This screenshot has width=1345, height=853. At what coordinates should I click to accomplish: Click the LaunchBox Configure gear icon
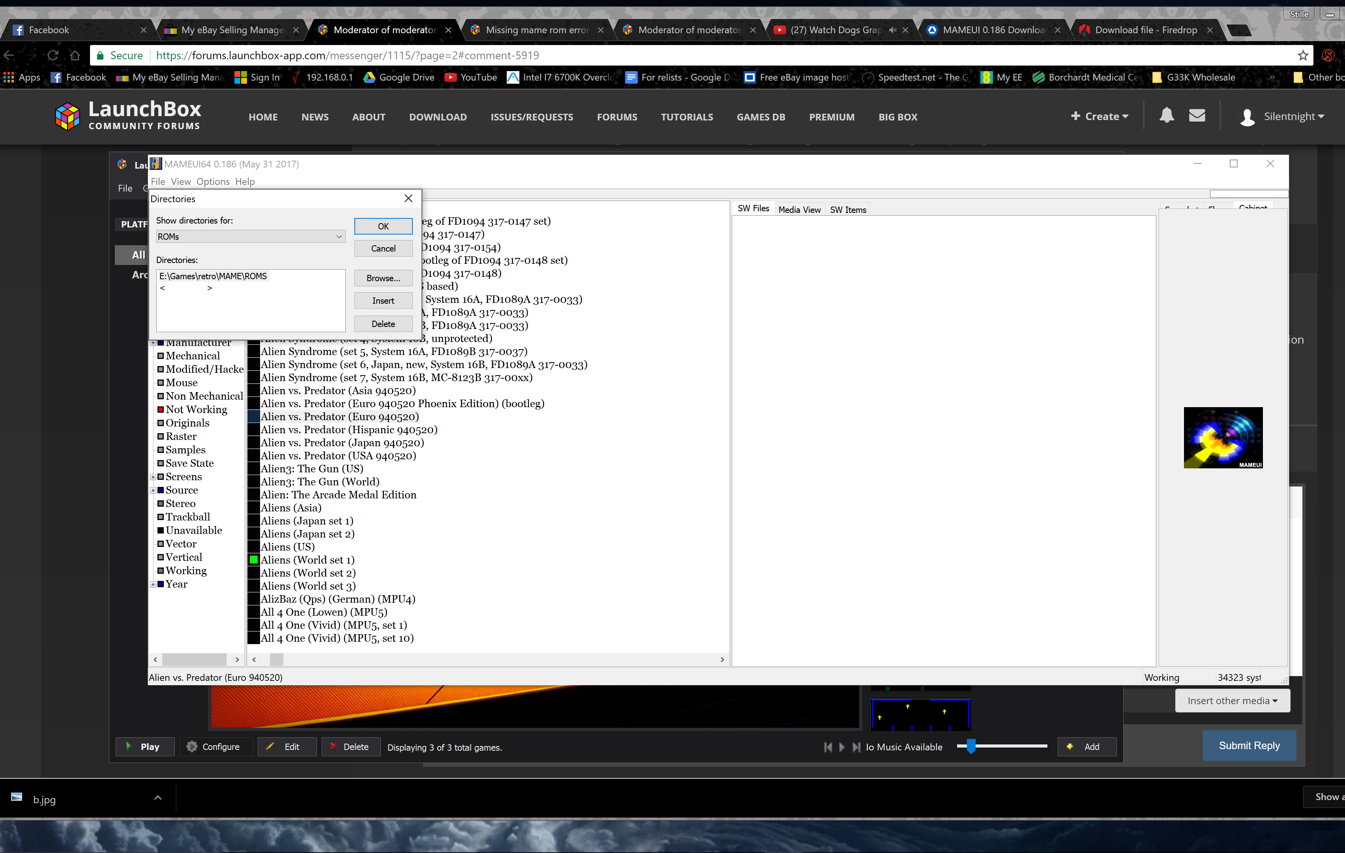191,746
